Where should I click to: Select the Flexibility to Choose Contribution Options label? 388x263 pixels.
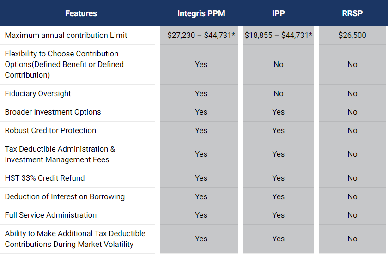point(64,64)
